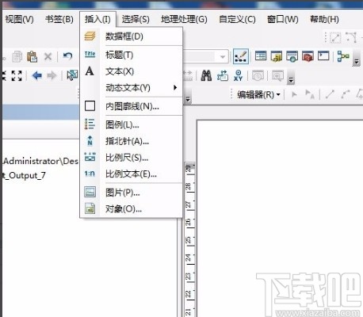Insert a scale bar via 比例尺(S)...
Image resolution: width=363 pixels, height=317 pixels.
click(x=132, y=158)
